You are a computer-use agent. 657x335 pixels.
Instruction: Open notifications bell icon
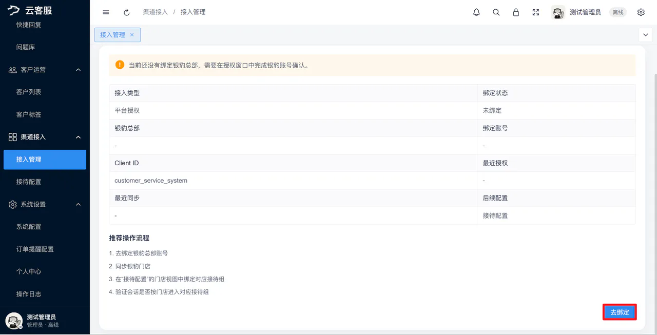point(476,12)
